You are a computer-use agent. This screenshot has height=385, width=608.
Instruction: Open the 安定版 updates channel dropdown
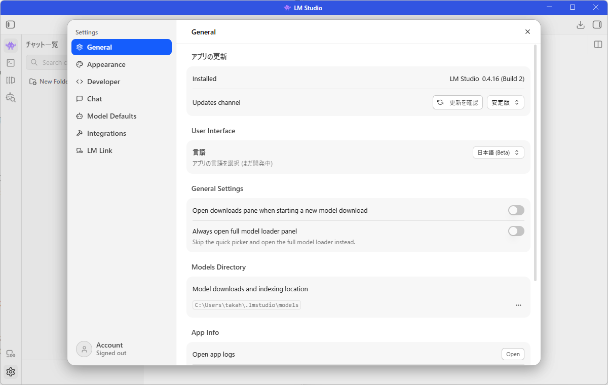[x=506, y=102]
